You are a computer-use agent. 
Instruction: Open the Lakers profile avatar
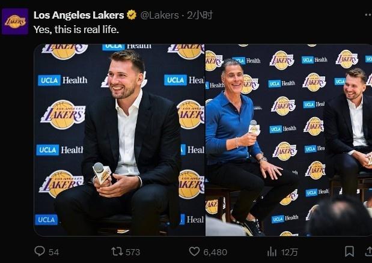[x=15, y=22]
